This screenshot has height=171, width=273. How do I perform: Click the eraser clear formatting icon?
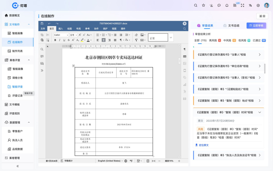coord(136,35)
